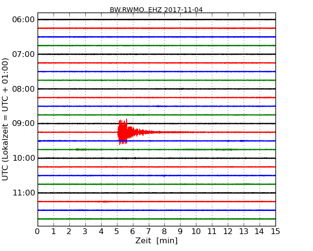The image size is (313, 251).
Task: Click the x-axis tick label 12
Action: click(x=228, y=231)
